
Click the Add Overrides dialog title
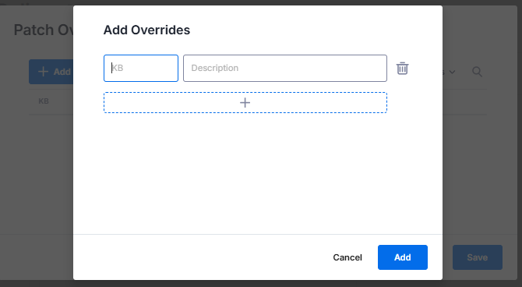(146, 30)
